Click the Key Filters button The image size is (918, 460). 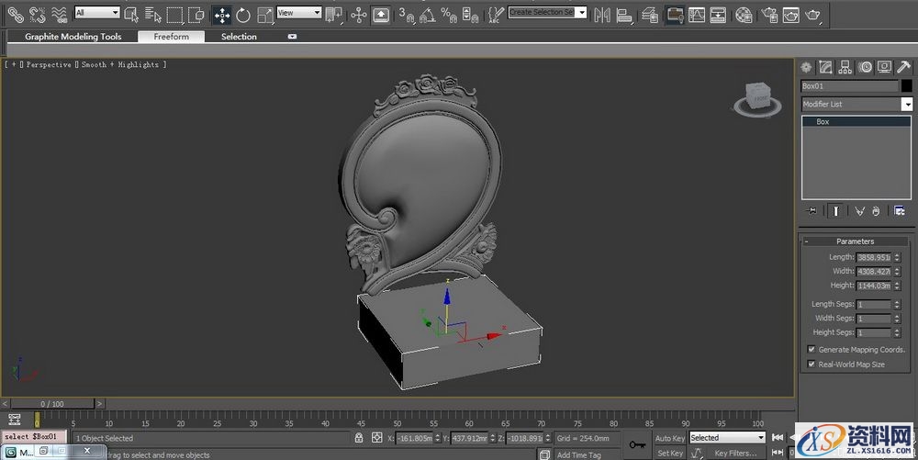(734, 453)
